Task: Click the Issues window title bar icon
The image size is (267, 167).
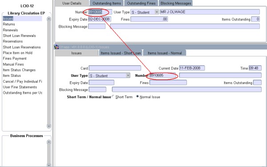Action: click(x=57, y=47)
